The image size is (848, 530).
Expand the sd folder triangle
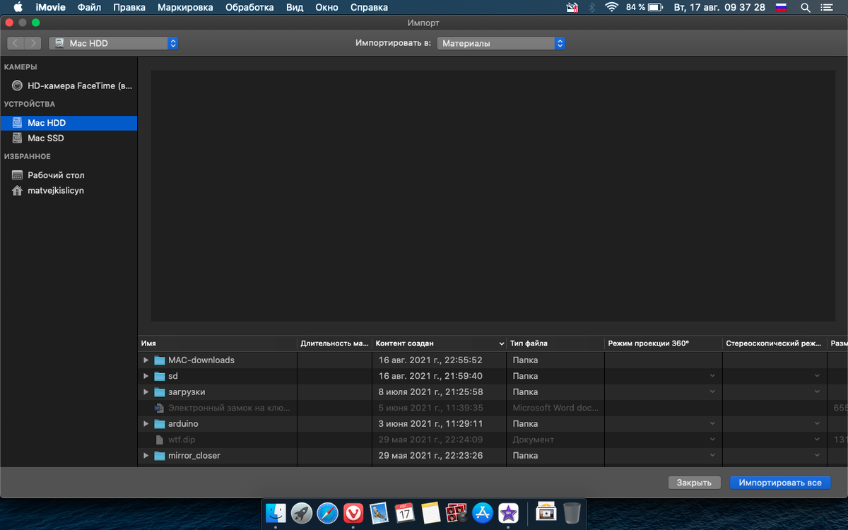click(x=146, y=376)
